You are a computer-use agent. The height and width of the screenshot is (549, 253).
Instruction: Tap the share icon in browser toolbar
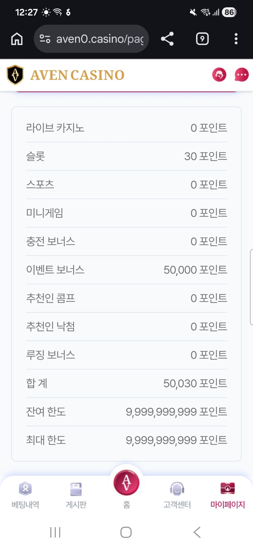[x=167, y=39]
